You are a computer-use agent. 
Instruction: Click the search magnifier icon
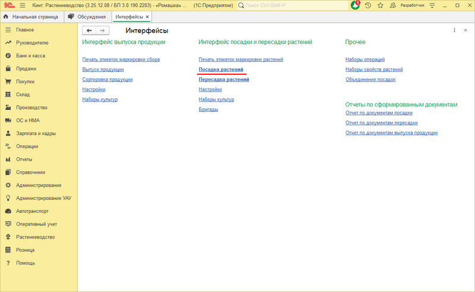point(241,5)
